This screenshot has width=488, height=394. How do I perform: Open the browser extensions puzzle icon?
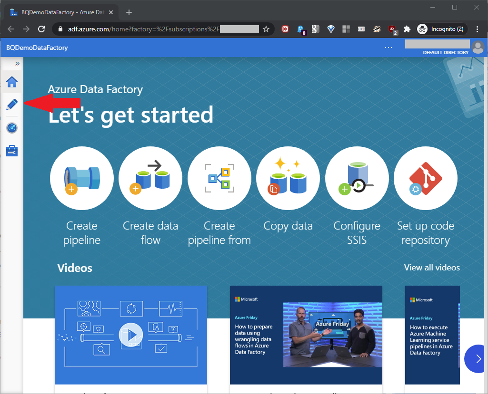[407, 29]
